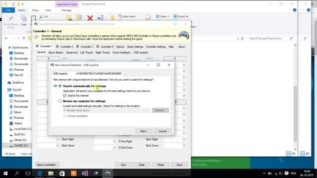
Task: Click Explorer back arrow
Action: [x=6, y=38]
